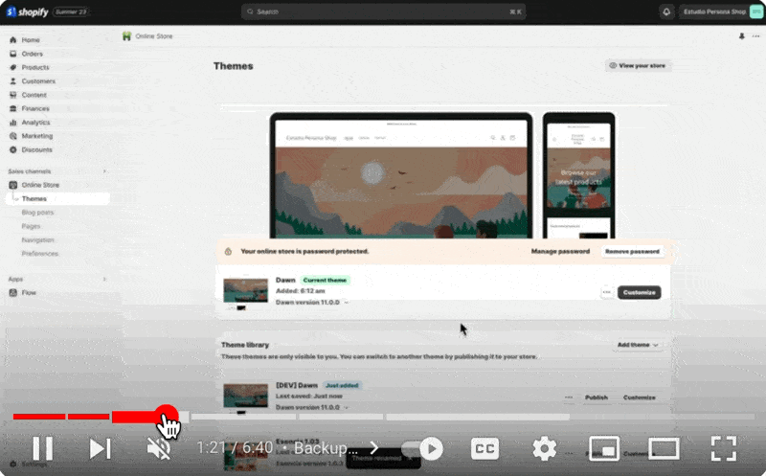This screenshot has width=766, height=476.
Task: Expand the Apps section chevron
Action: click(104, 279)
